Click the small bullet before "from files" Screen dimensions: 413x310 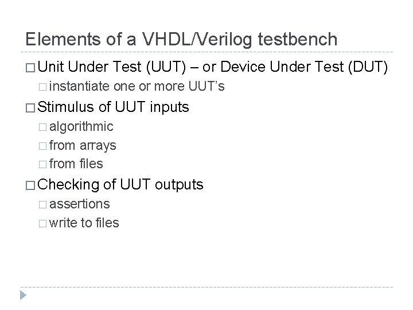[44, 164]
